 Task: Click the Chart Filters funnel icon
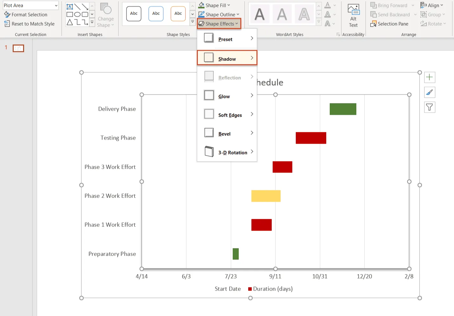[429, 107]
